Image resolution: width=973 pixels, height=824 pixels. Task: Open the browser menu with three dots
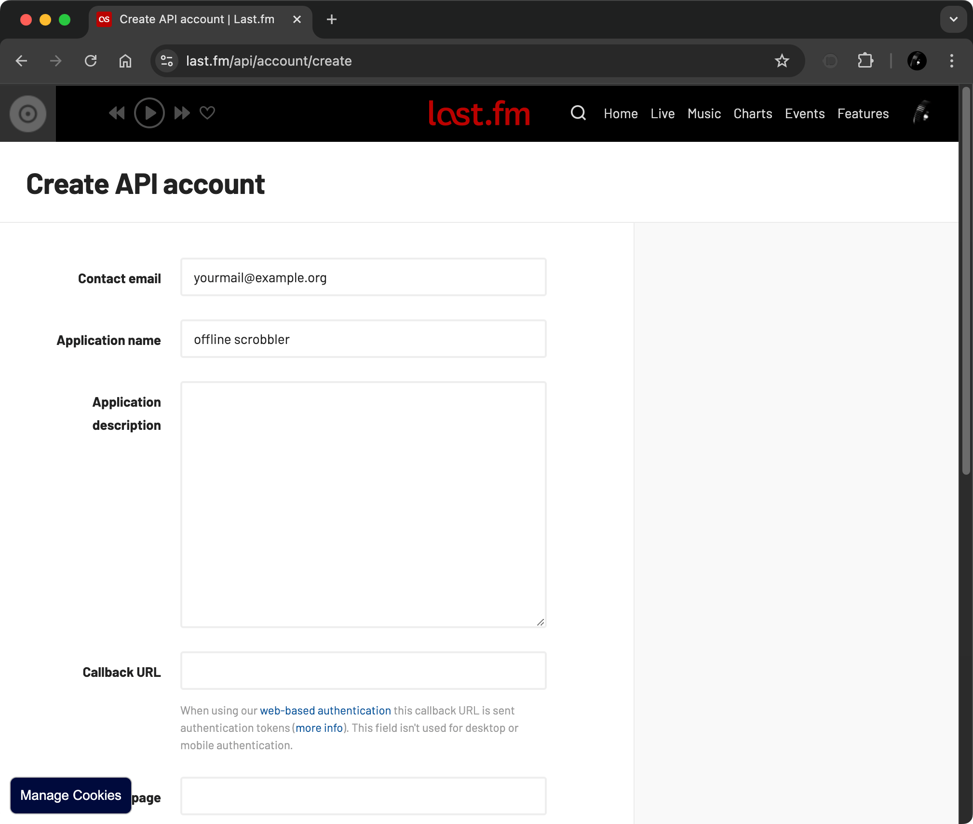tap(951, 61)
